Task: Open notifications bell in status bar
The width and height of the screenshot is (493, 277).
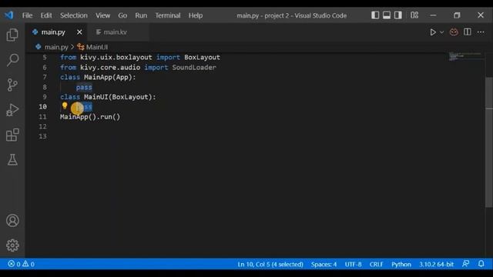Action: click(481, 264)
